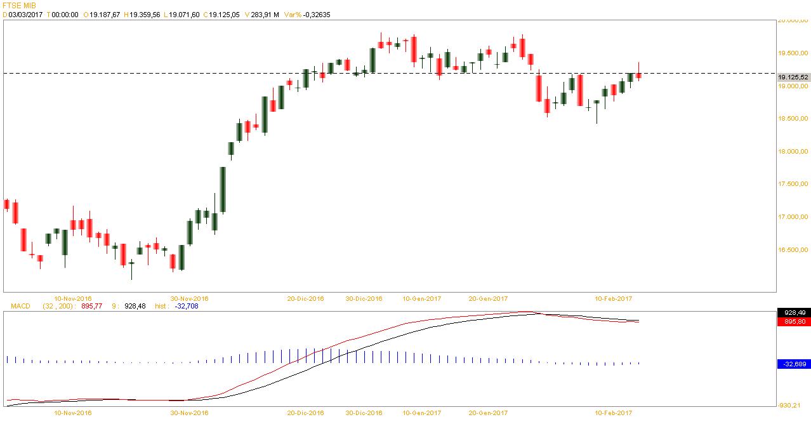Click the blue -32,689 histogram value badge
Viewport: 811px width, 424px height.
793,364
